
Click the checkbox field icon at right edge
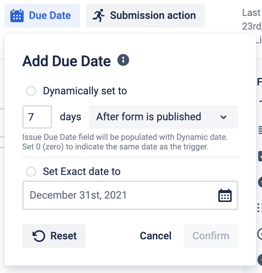(x=260, y=156)
